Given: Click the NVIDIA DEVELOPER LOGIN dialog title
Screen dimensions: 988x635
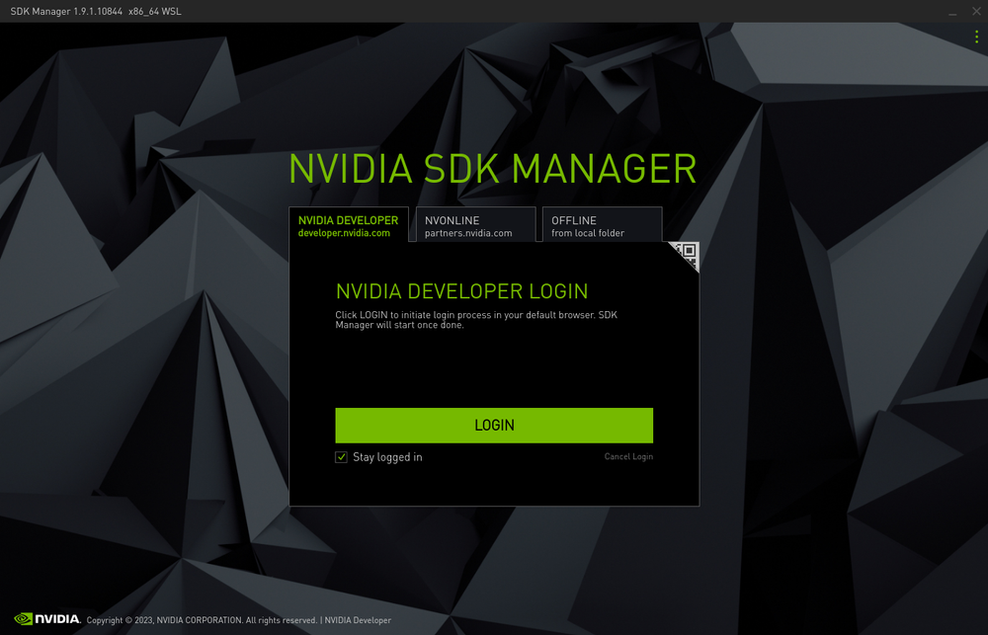Looking at the screenshot, I should pos(461,291).
